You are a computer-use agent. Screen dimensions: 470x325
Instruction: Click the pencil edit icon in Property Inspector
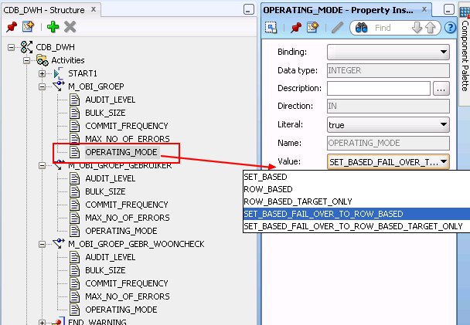tap(337, 28)
